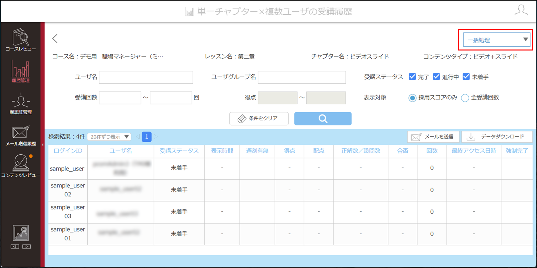The image size is (537, 268).
Task: Click データダウンロード button
Action: click(x=497, y=137)
